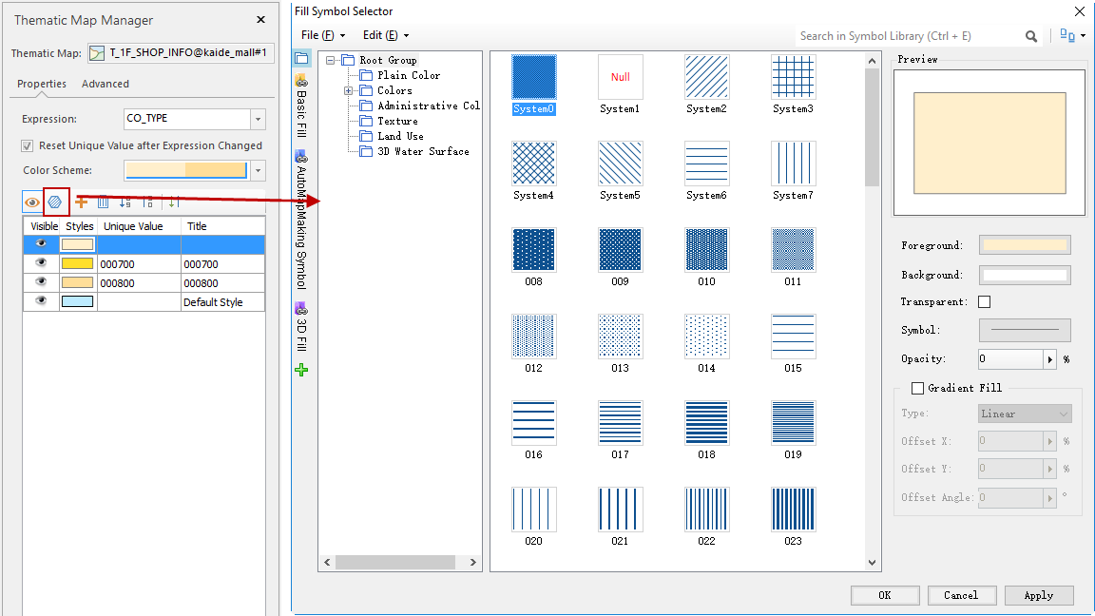Toggle the Transparent checkbox
Screen dimensions: 1095x616
pyautogui.click(x=984, y=302)
